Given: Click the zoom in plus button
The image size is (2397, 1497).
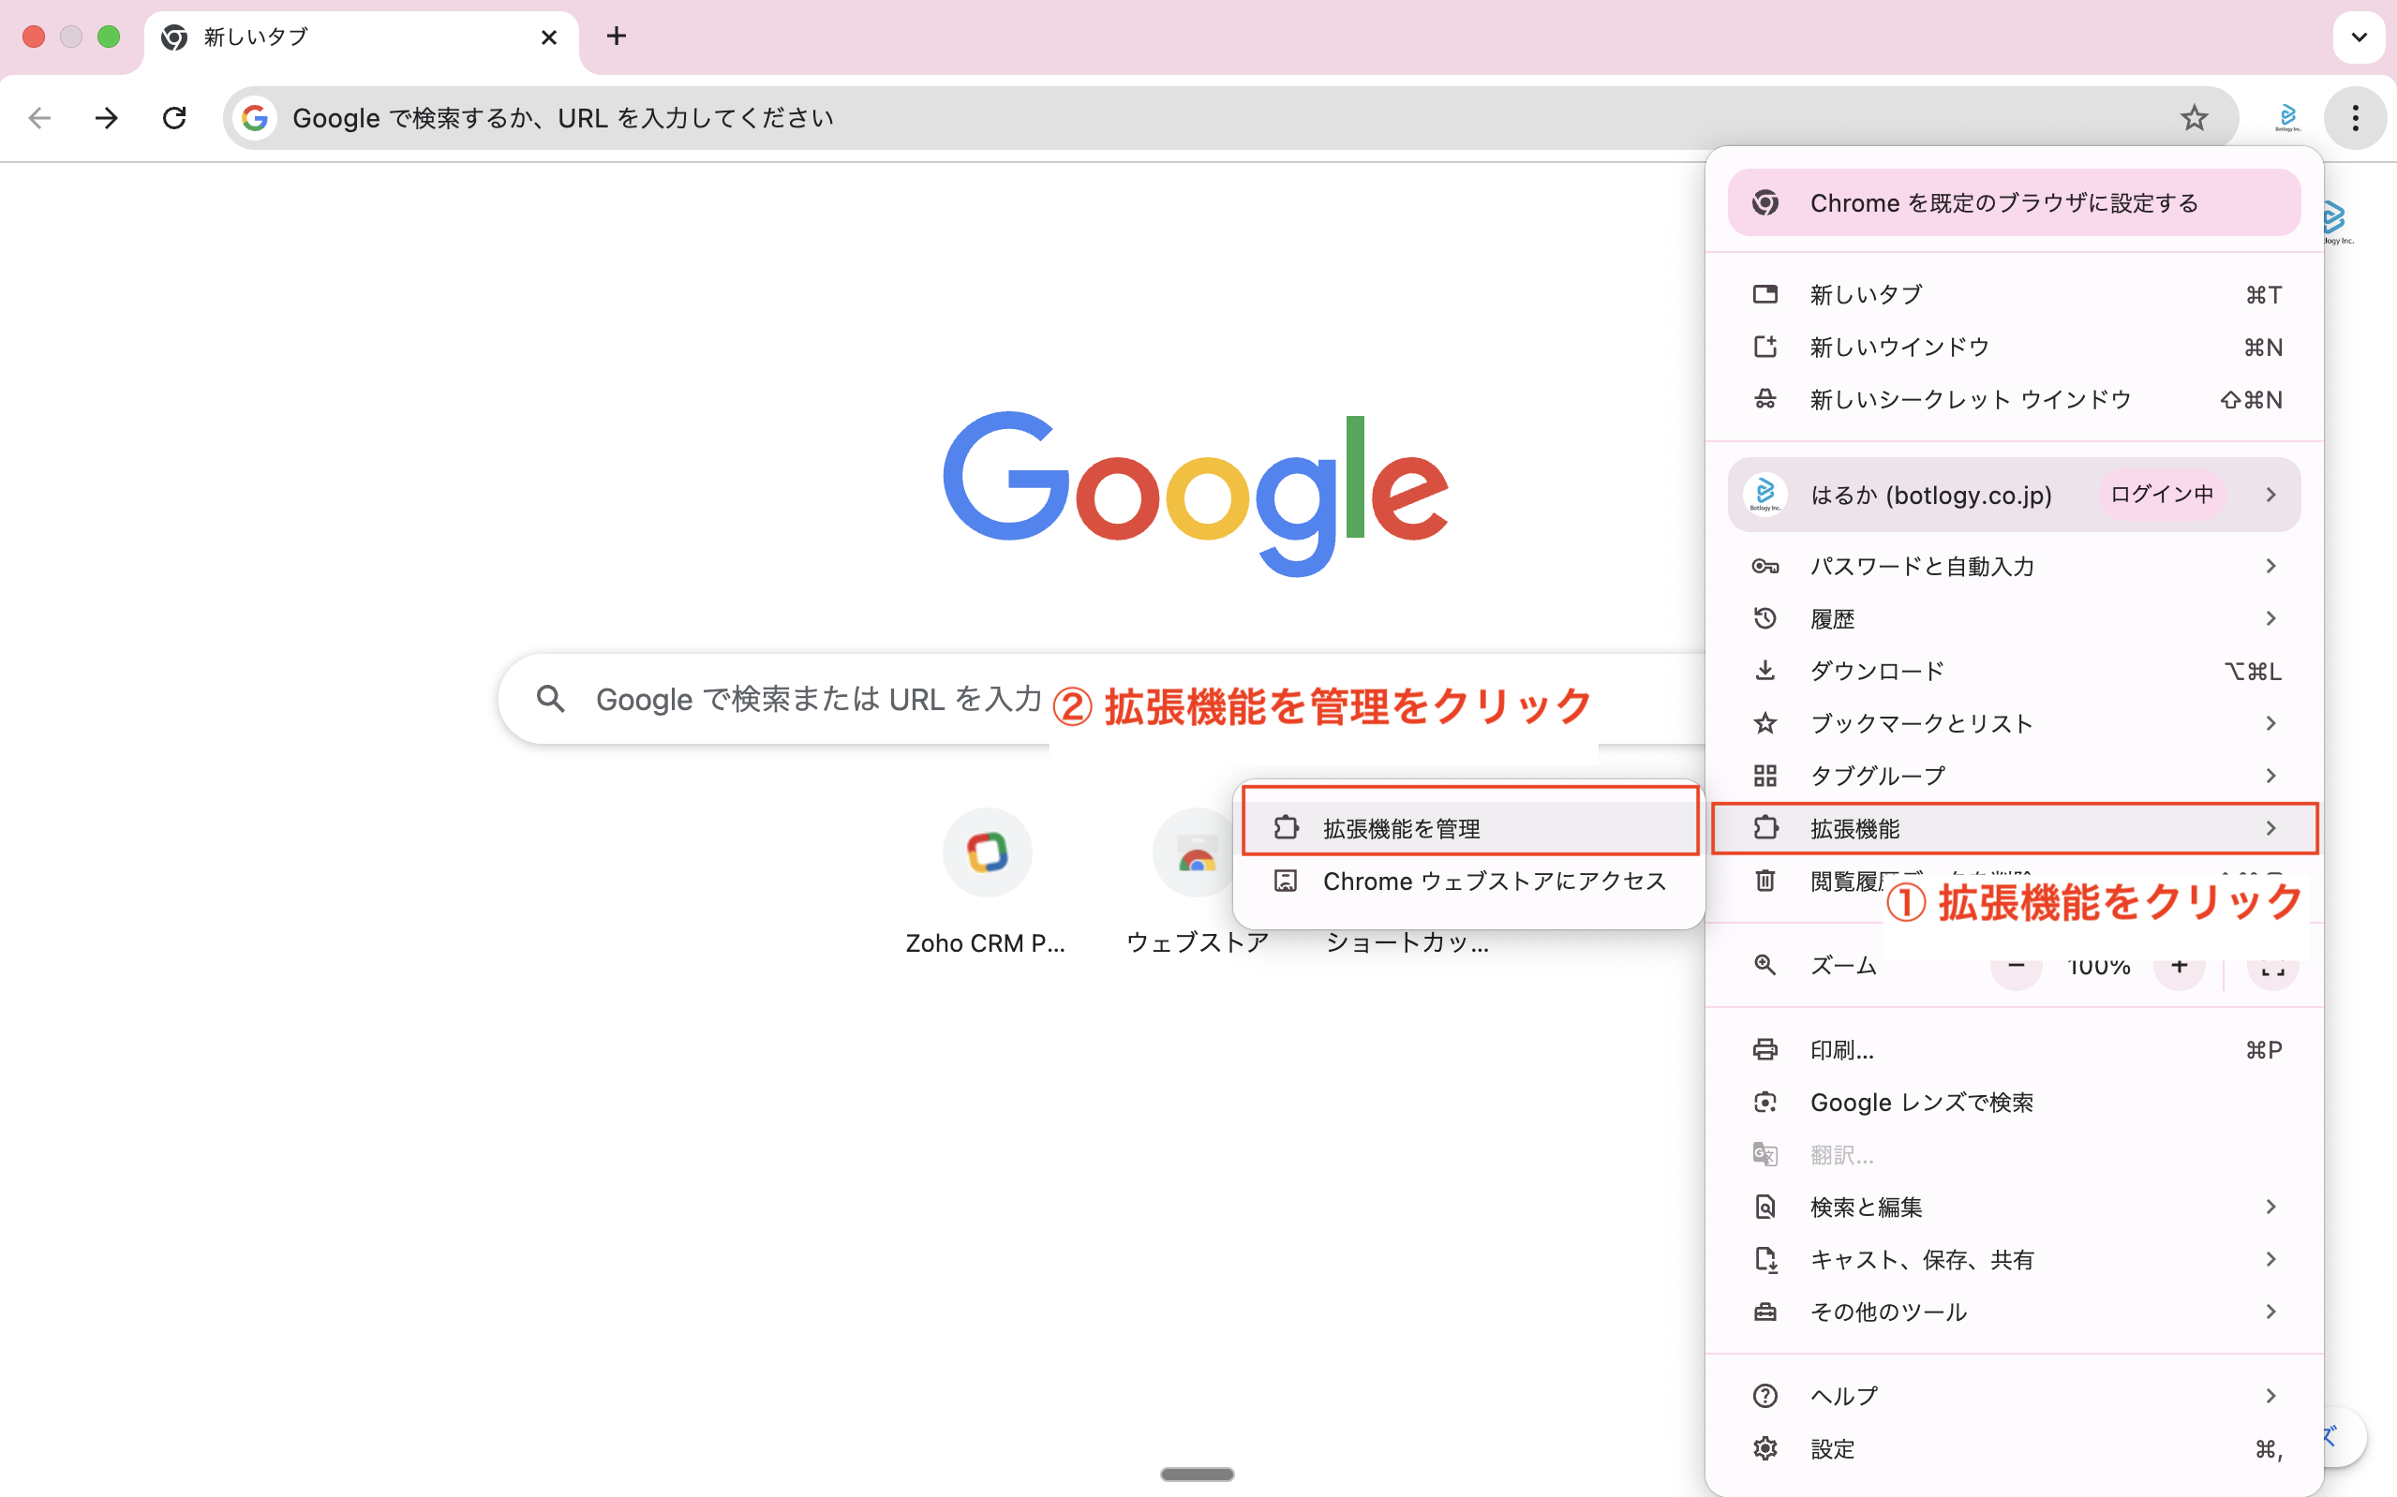Looking at the screenshot, I should (2178, 965).
